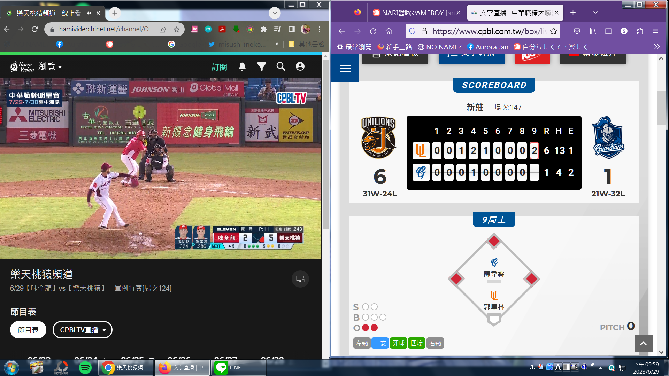Screen dimensions: 669x376
Task: Open CPBL site hamburger menu
Action: [345, 68]
